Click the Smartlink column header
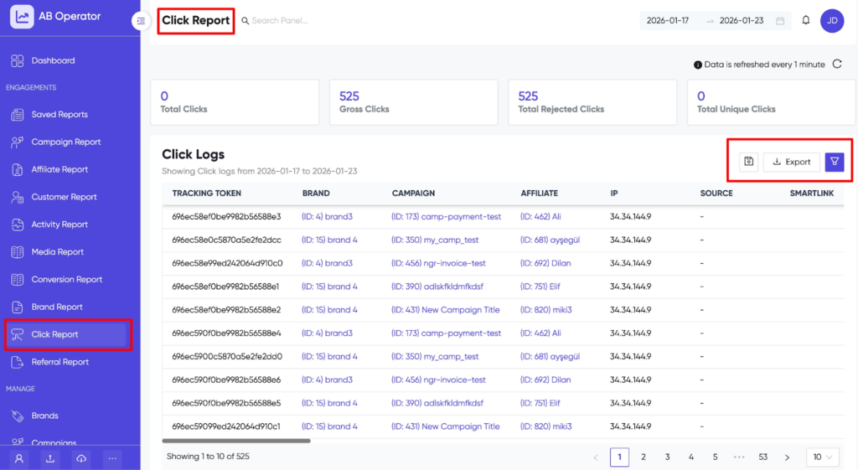Viewport: 858px width, 470px height. (811, 194)
